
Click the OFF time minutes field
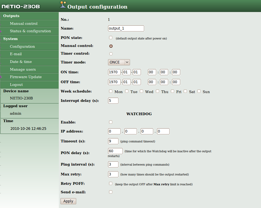pos(164,82)
